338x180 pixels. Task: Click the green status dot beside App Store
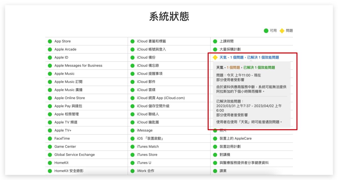50,41
